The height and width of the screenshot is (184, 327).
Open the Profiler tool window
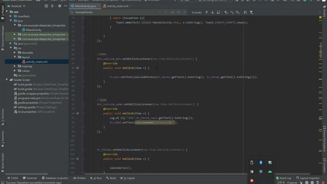80,178
